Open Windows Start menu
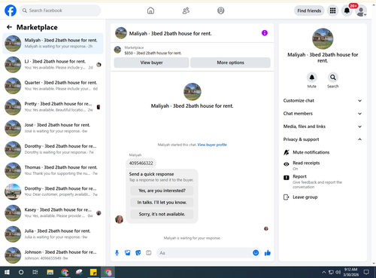Image resolution: width=376 pixels, height=278 pixels. click(7, 272)
